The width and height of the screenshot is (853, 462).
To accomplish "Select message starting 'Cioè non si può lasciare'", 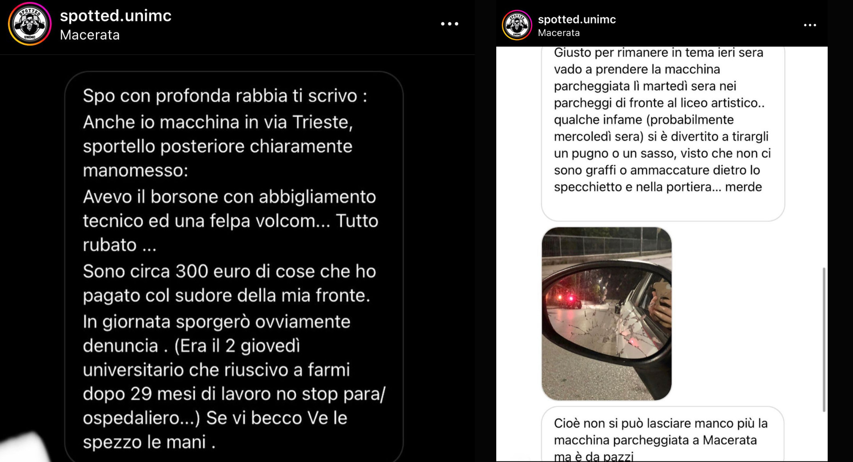I will coord(662,434).
